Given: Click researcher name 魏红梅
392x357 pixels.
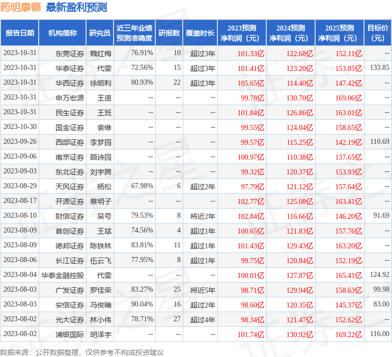Looking at the screenshot, I should coord(100,54).
